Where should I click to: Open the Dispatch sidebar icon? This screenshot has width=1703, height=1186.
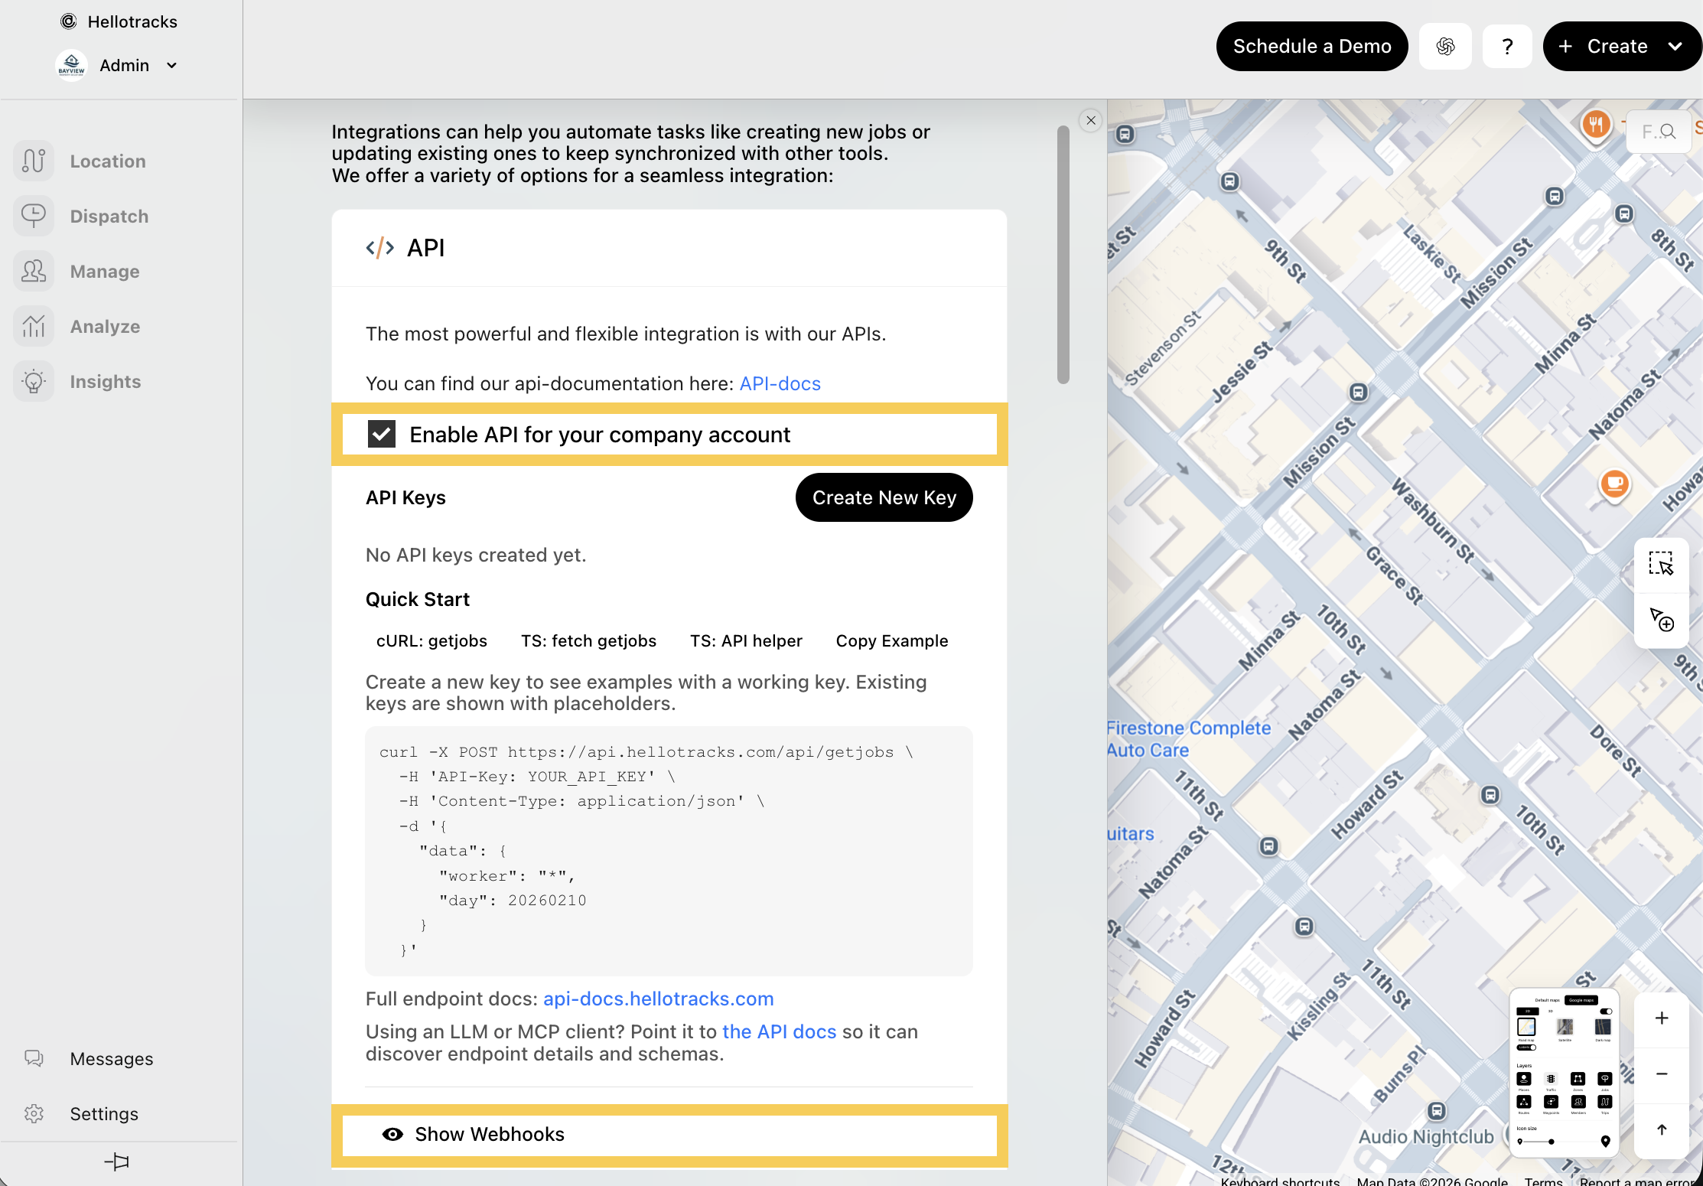34,216
